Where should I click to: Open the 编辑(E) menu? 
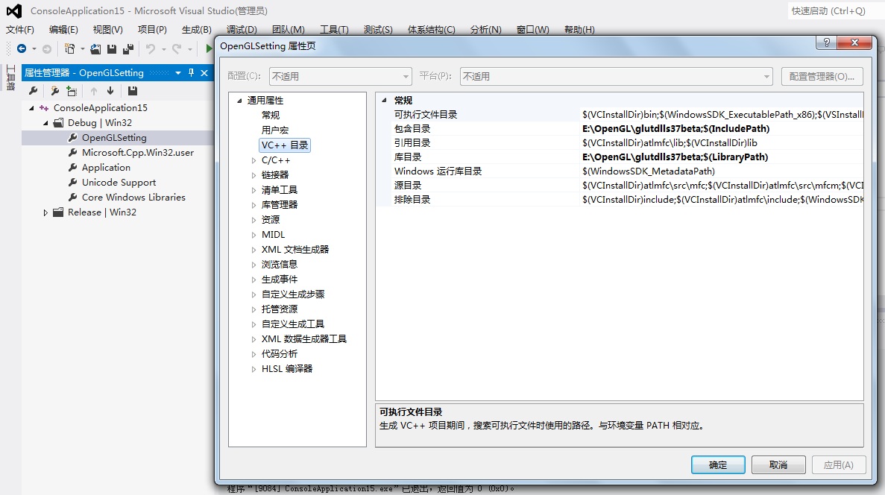[63, 29]
